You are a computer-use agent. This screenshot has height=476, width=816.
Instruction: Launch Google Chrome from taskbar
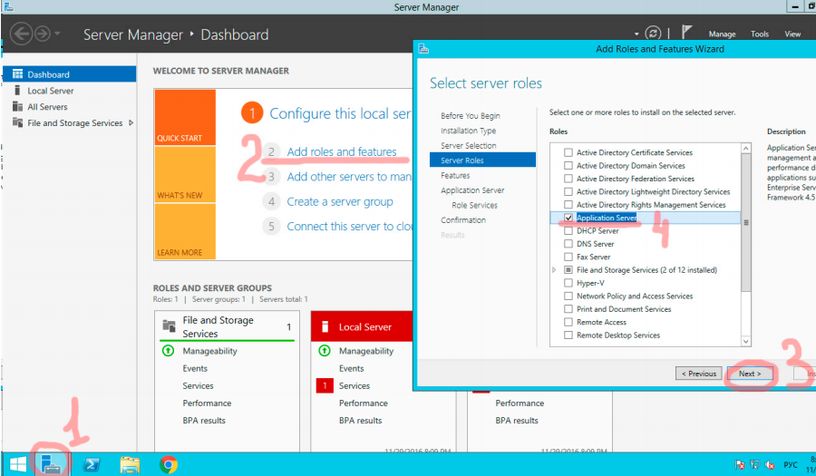click(168, 464)
